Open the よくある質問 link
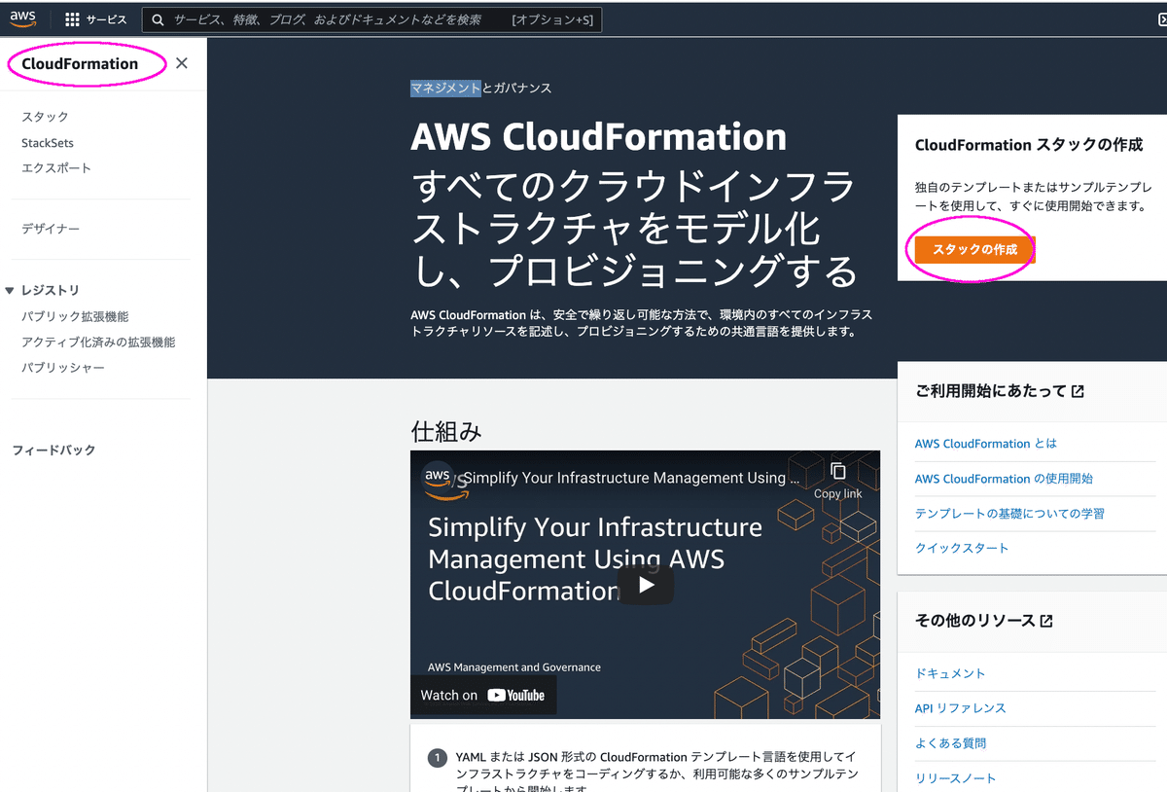The image size is (1167, 792). click(950, 743)
